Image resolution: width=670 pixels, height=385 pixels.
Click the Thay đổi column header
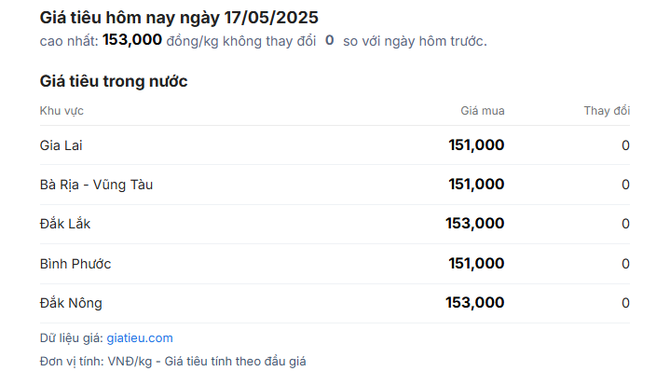point(607,111)
